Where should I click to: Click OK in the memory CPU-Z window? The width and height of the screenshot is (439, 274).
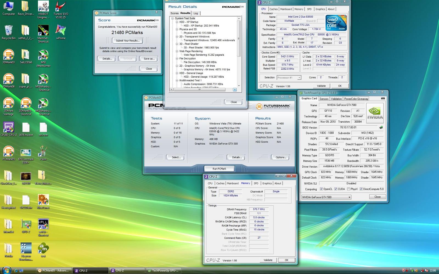coord(286,260)
